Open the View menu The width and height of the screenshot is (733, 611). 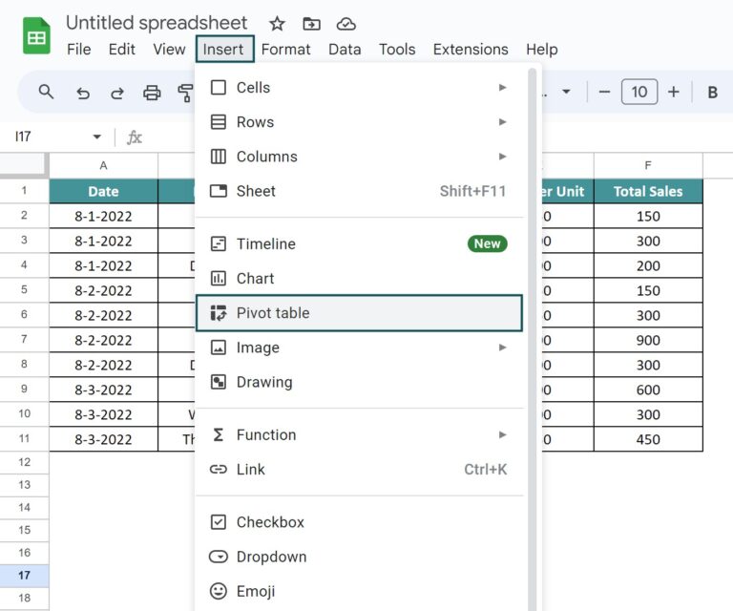[169, 49]
